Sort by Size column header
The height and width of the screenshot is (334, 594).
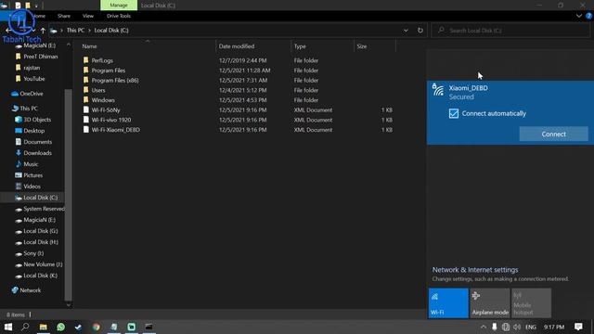pos(361,46)
